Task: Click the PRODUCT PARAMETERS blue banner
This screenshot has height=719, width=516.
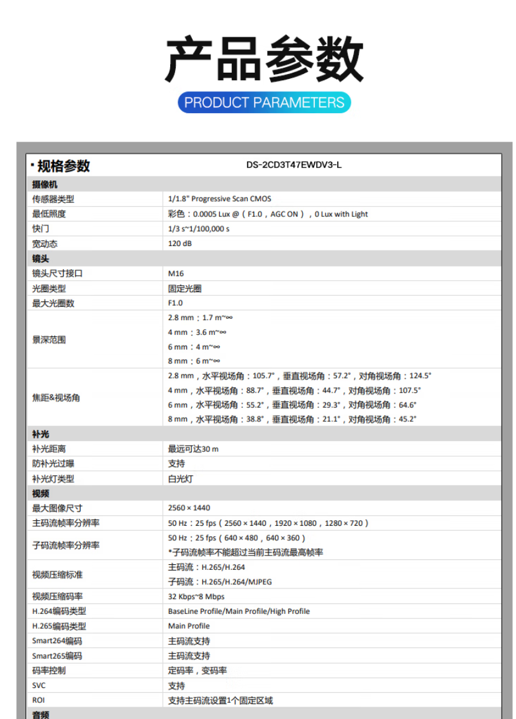Action: tap(264, 103)
